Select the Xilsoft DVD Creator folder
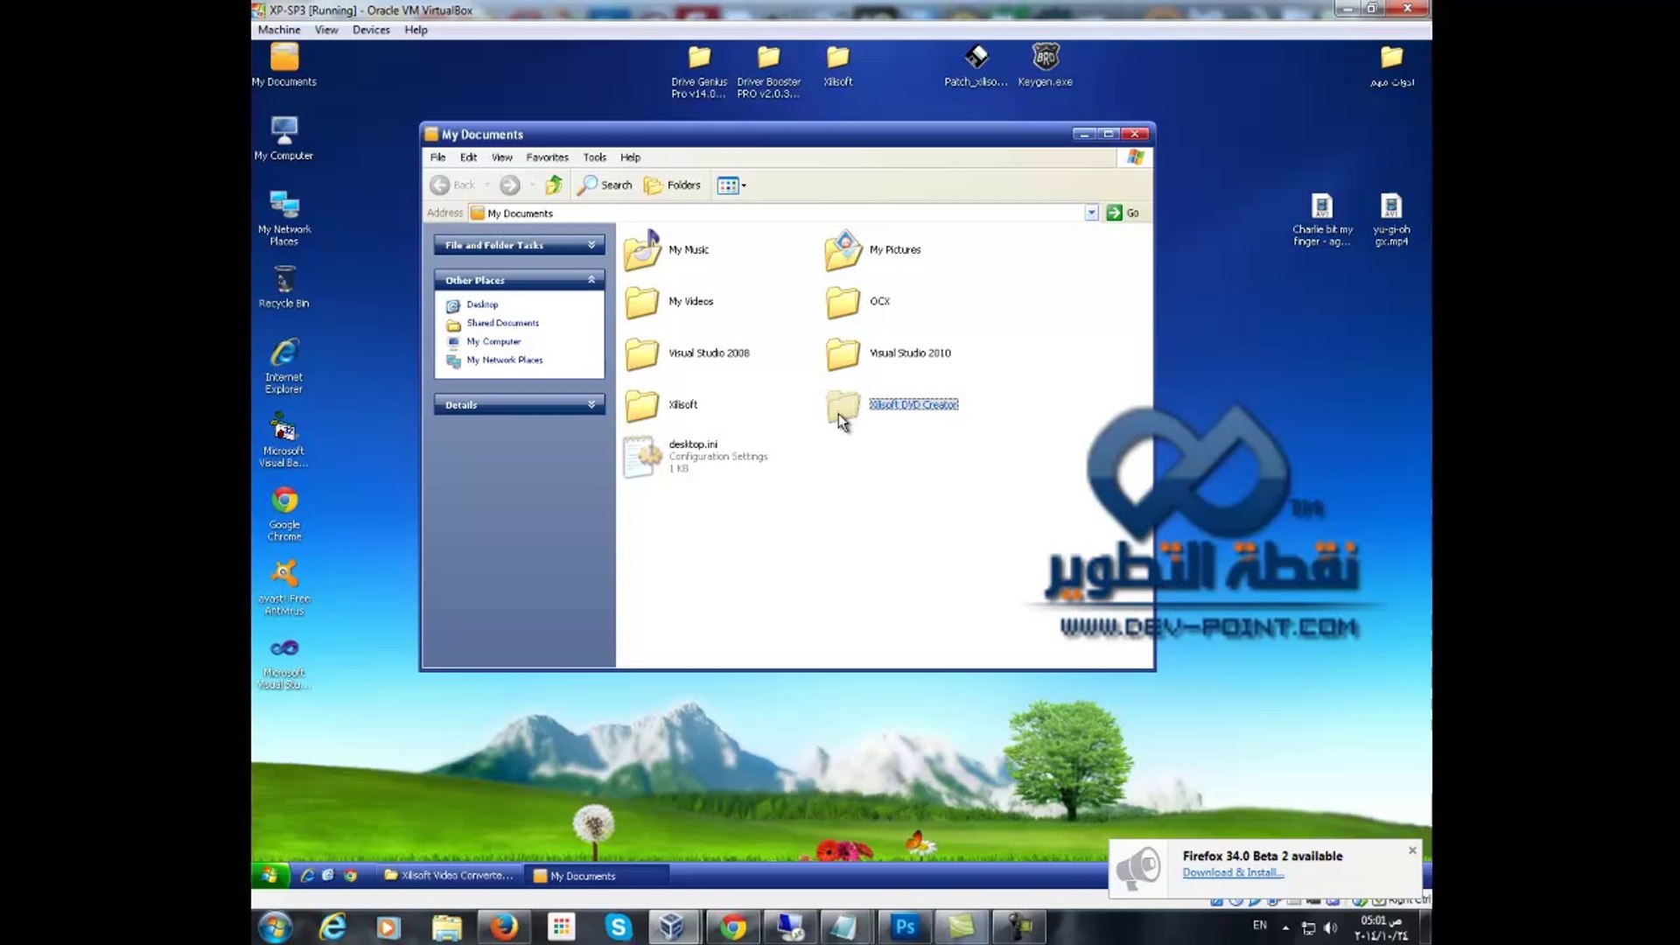 (x=892, y=405)
